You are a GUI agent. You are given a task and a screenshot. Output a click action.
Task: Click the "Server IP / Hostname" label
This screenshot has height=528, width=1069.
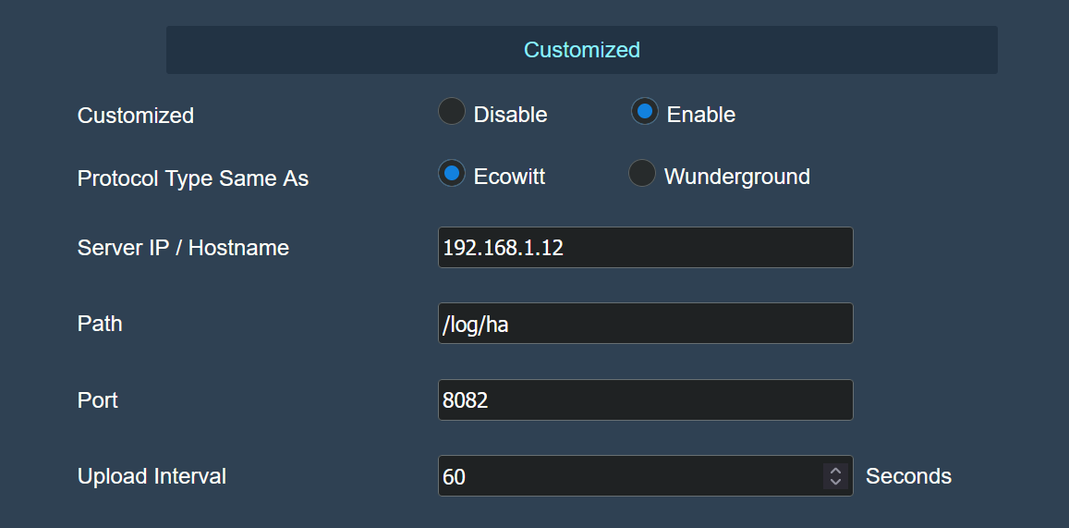[x=183, y=248]
